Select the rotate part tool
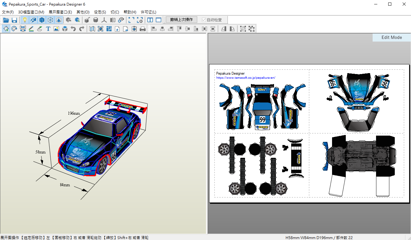 coord(14,29)
